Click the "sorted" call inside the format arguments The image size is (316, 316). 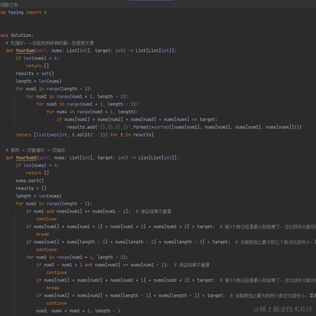[x=161, y=127]
